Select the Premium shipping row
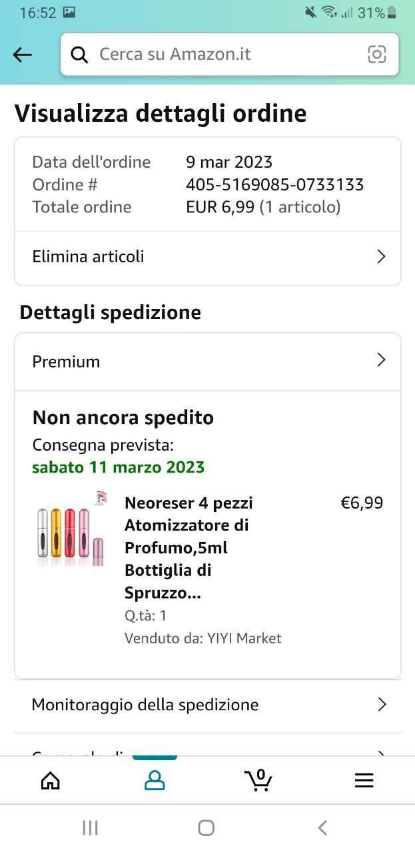Viewport: 415px width, 852px height. tap(208, 361)
